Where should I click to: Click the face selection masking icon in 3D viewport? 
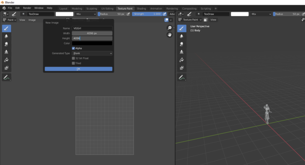click(205, 20)
